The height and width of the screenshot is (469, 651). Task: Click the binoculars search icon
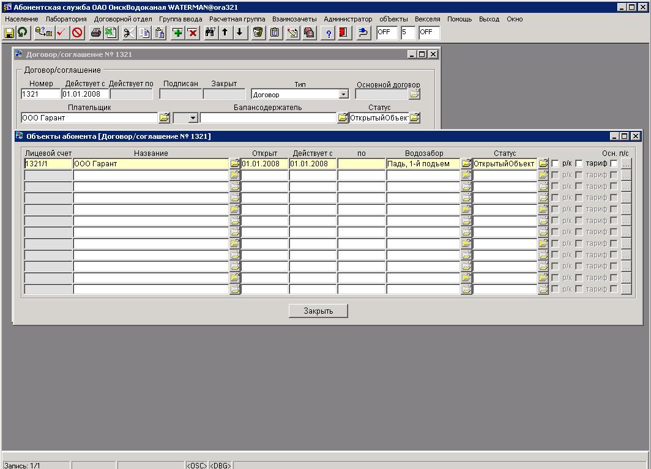210,32
